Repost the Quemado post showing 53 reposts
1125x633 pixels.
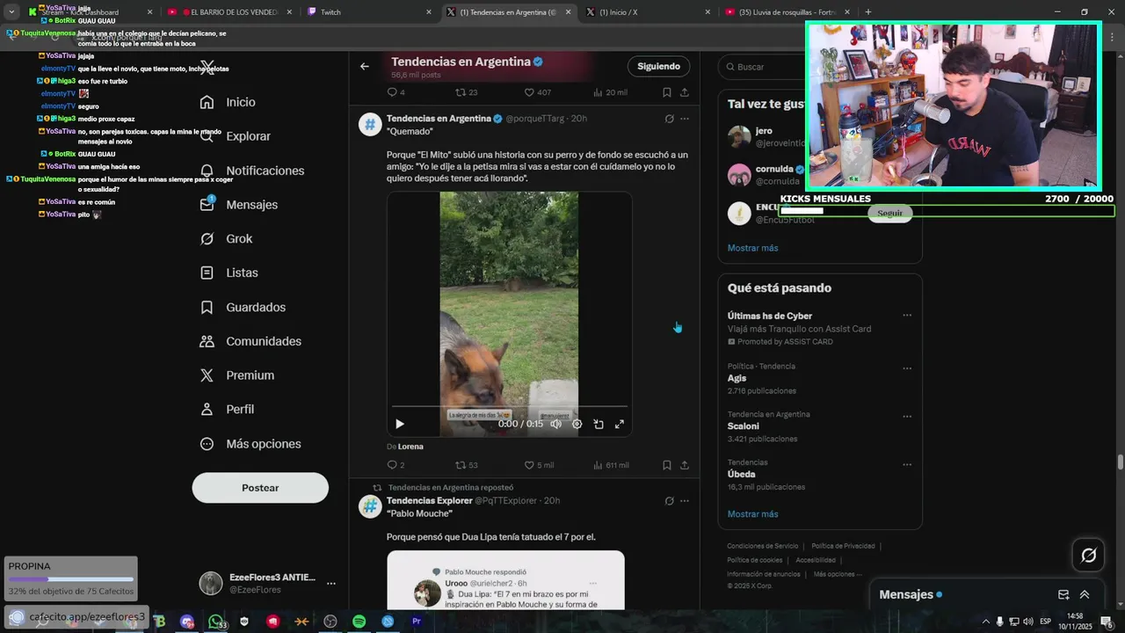pyautogui.click(x=467, y=465)
